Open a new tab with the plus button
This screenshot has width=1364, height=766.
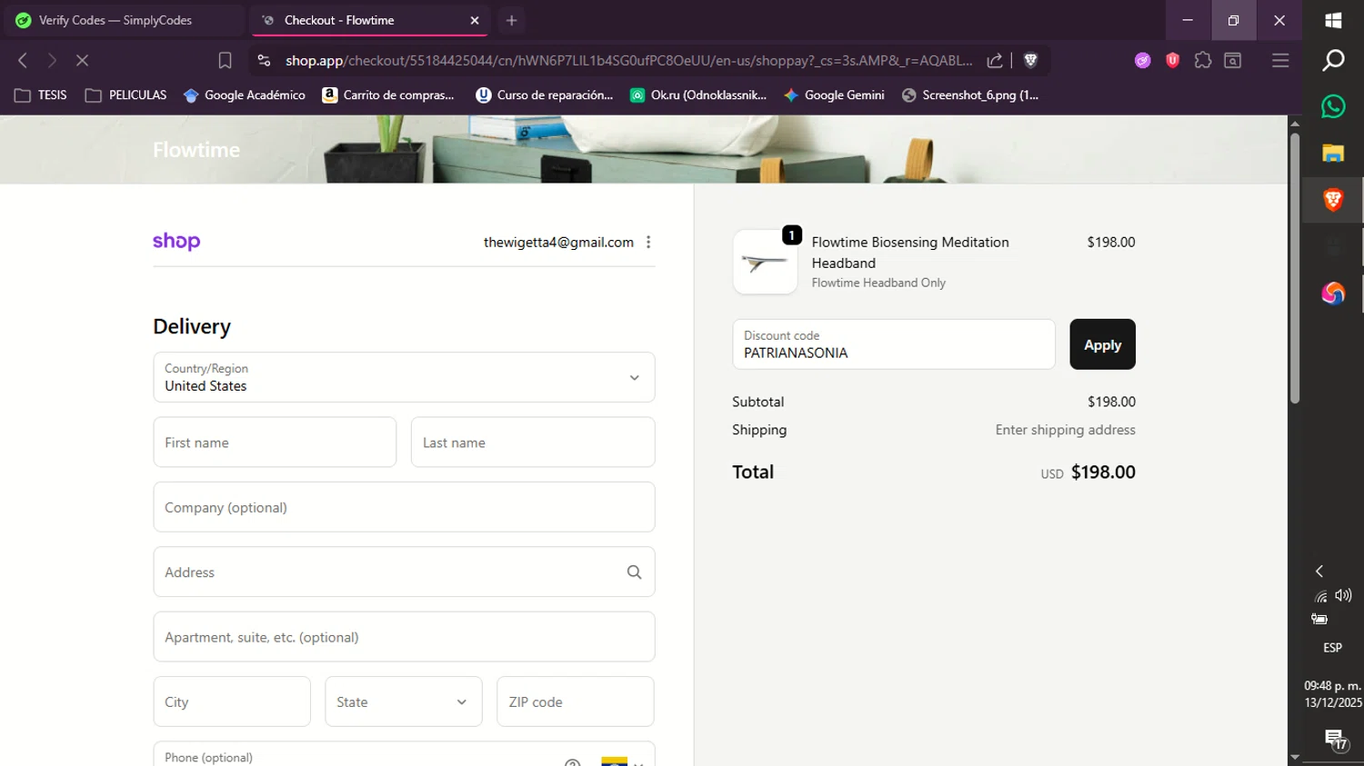[511, 20]
